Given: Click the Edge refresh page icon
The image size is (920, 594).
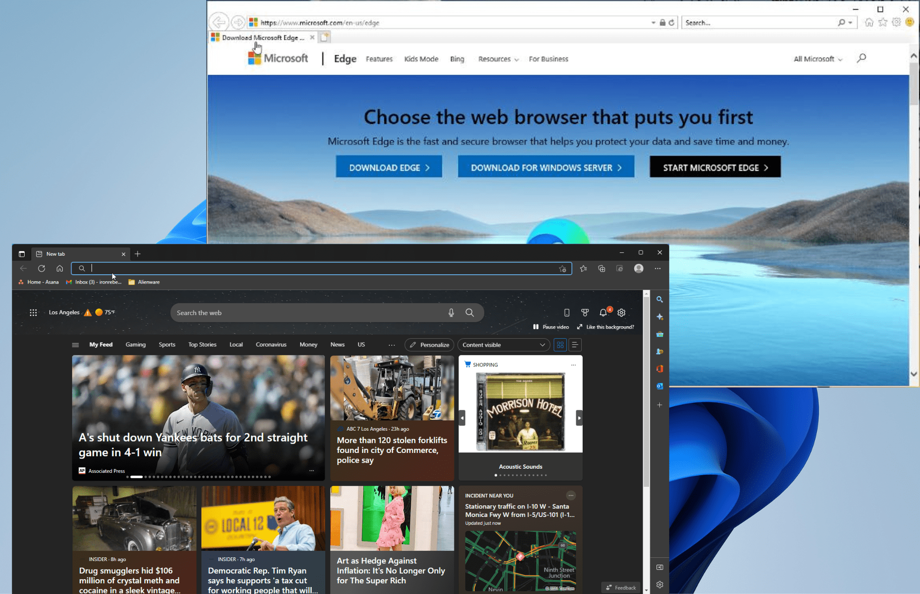Looking at the screenshot, I should point(41,268).
